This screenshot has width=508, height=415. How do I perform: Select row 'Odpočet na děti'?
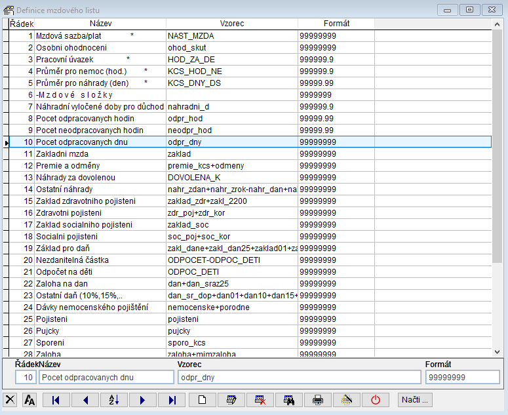250,272
